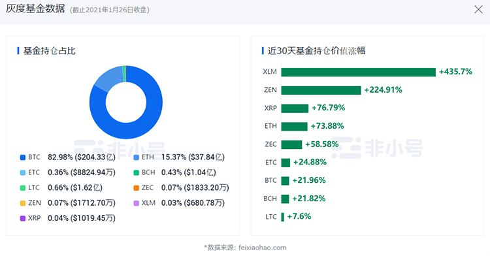Click the +21.82% value label

point(309,199)
